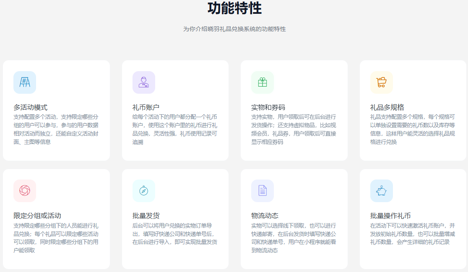Screen dimensions: 468x272
Task: Click the red aperture icon for 限定分组或活动
Action: coord(25,191)
